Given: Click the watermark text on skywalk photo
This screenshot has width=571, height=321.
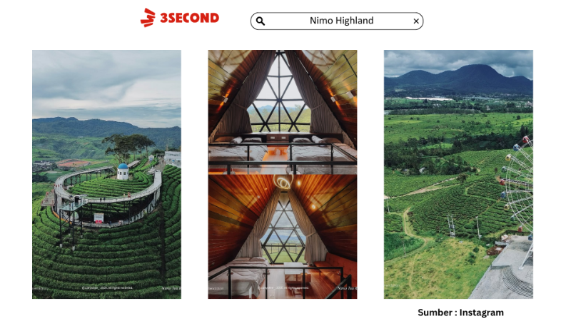Looking at the screenshot, I should 107,288.
